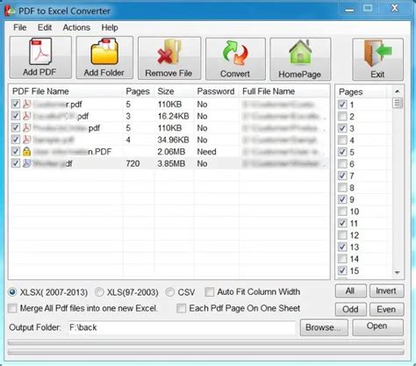The height and width of the screenshot is (366, 416).
Task: Check page 2 in Pages list
Action: pyautogui.click(x=342, y=117)
